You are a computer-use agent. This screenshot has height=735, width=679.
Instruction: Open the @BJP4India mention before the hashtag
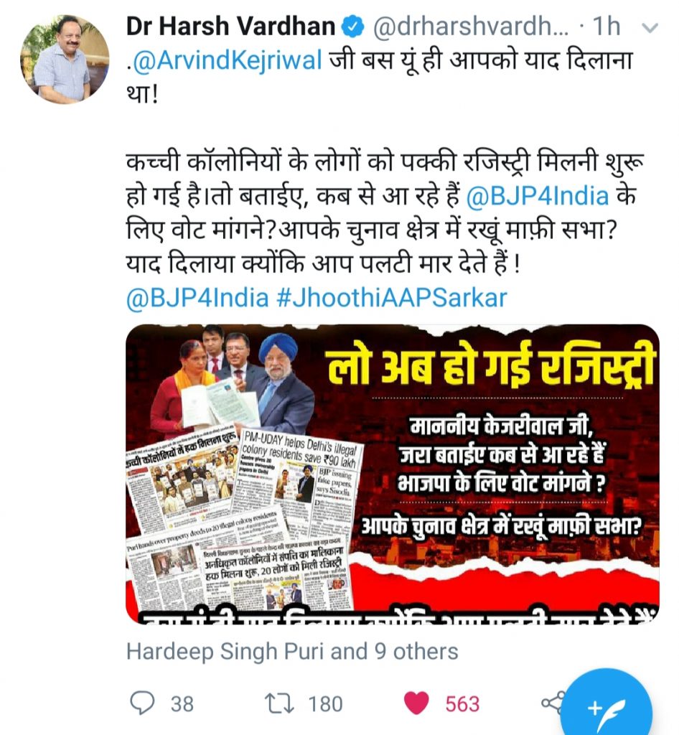(x=197, y=298)
